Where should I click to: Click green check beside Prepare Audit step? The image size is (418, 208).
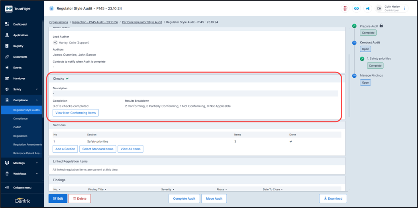point(354,26)
